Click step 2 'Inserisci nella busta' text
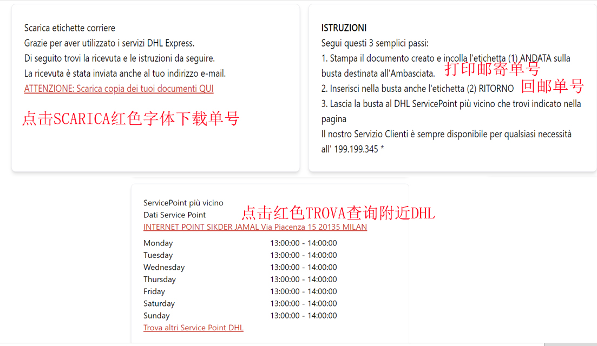The width and height of the screenshot is (597, 346). pos(418,89)
